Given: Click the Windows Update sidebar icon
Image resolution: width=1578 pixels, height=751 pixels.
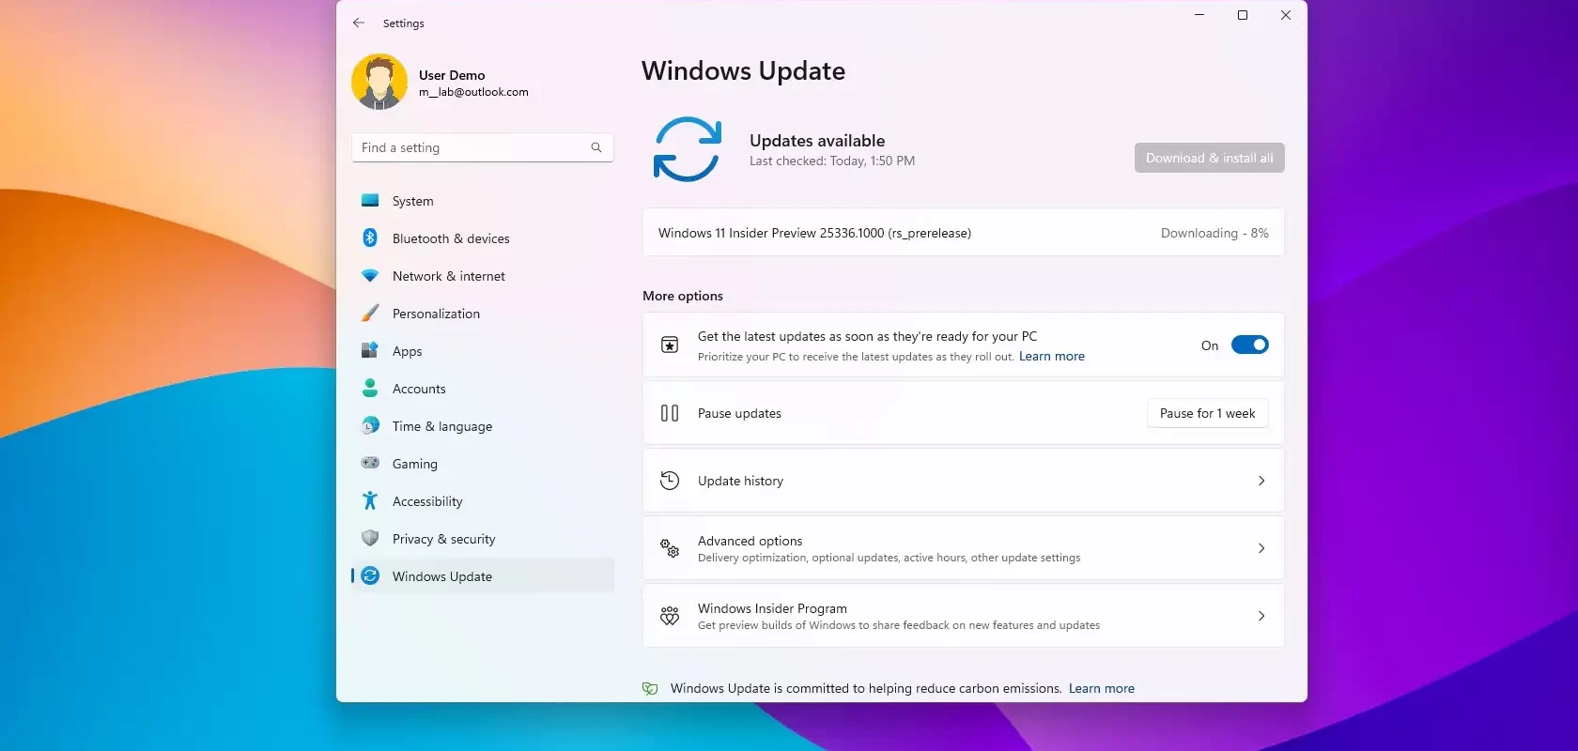Looking at the screenshot, I should click(370, 575).
